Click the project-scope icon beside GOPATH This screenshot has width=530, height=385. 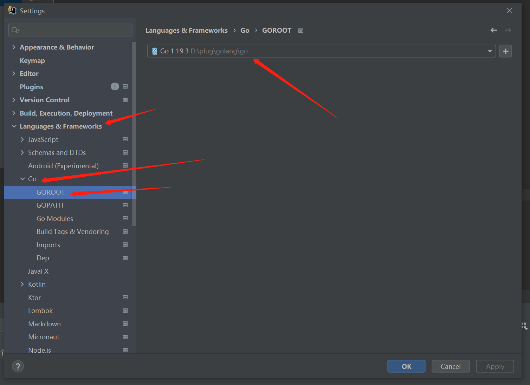pyautogui.click(x=125, y=205)
